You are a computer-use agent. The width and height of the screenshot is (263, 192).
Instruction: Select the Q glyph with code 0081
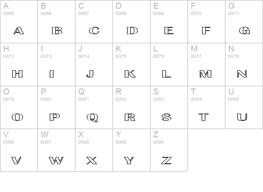[x=92, y=118]
